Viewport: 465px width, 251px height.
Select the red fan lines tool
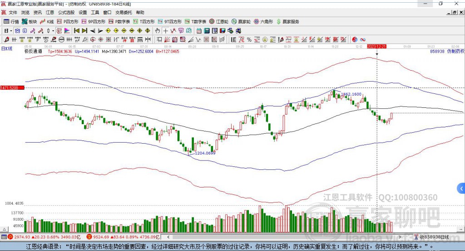(167, 40)
